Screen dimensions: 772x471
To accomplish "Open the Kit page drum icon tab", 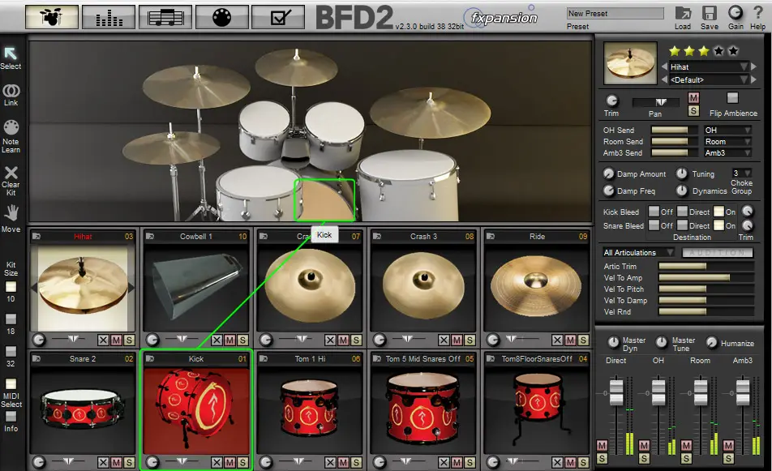I will [52, 17].
